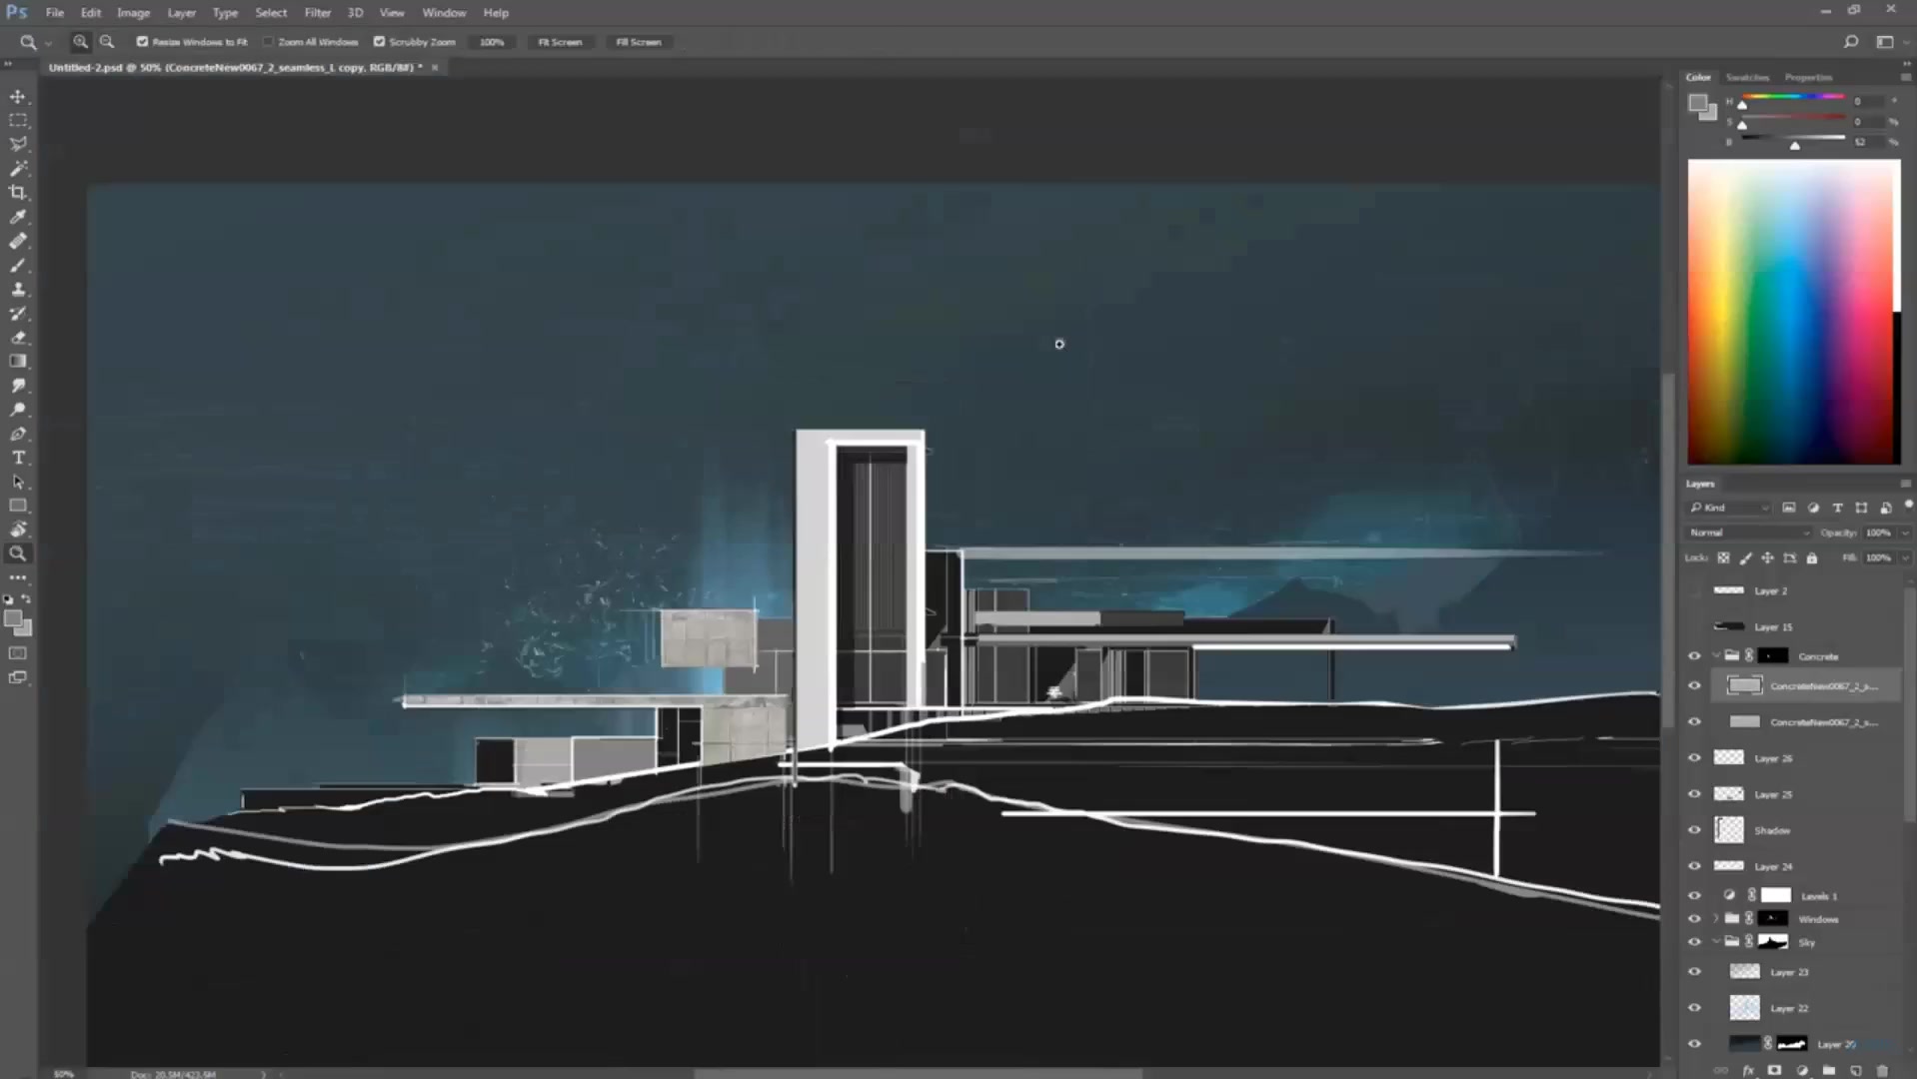Switch to the Swatches tab
The height and width of the screenshot is (1079, 1917).
[1747, 77]
